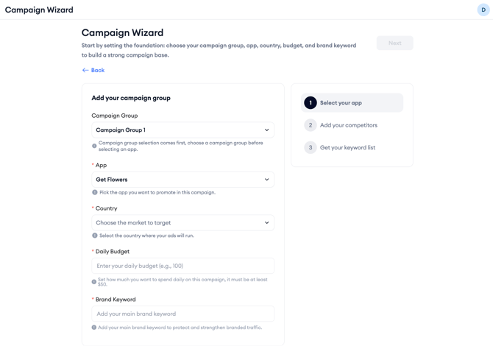
Task: Select the "Select your app" step
Action: click(x=341, y=103)
